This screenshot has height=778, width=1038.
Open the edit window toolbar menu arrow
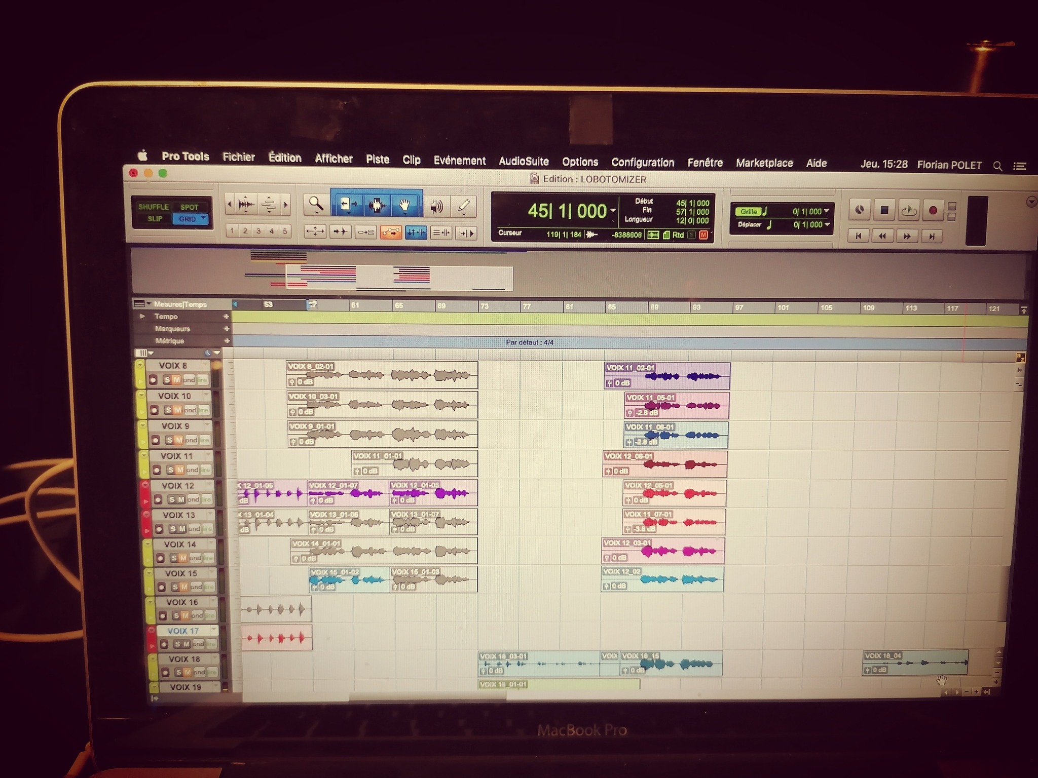click(1031, 202)
